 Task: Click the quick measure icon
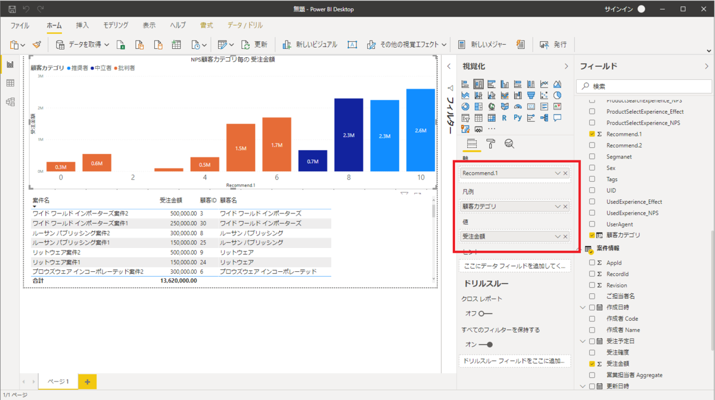521,45
